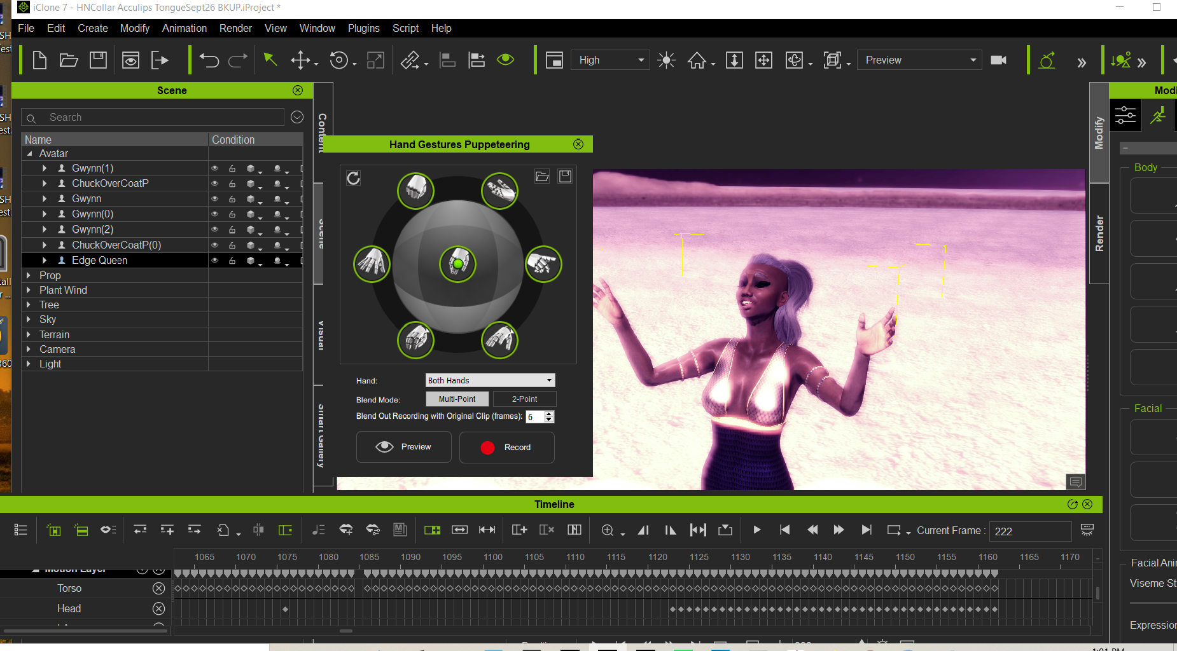Open the Modify parameters sliders icon
Image resolution: width=1177 pixels, height=651 pixels.
coord(1125,116)
